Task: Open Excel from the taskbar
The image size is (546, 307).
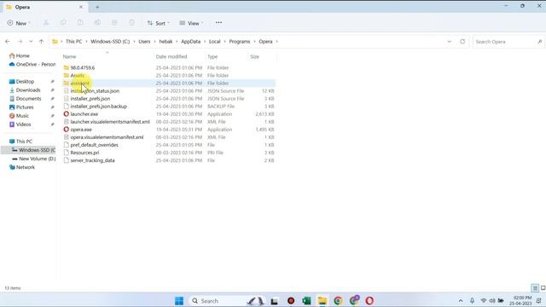Action: point(306,301)
